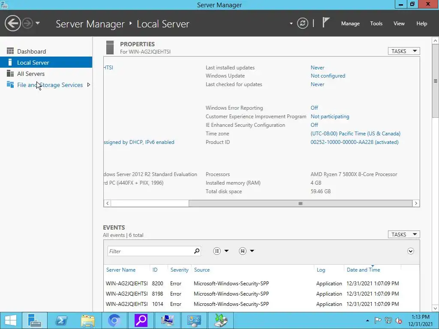Viewport: 439px width, 329px height.
Task: Open the Manage menu
Action: 350,24
